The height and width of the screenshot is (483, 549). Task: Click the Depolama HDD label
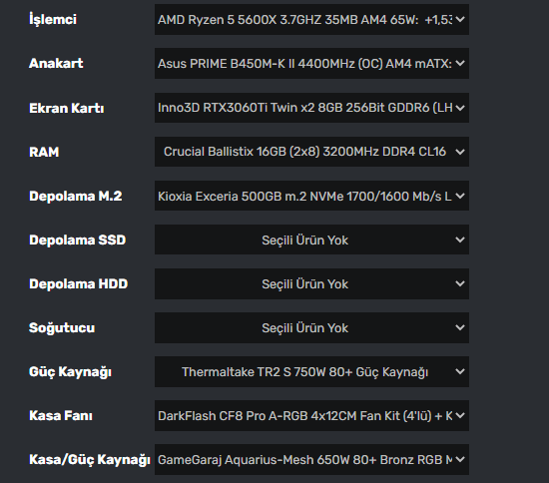(x=79, y=283)
